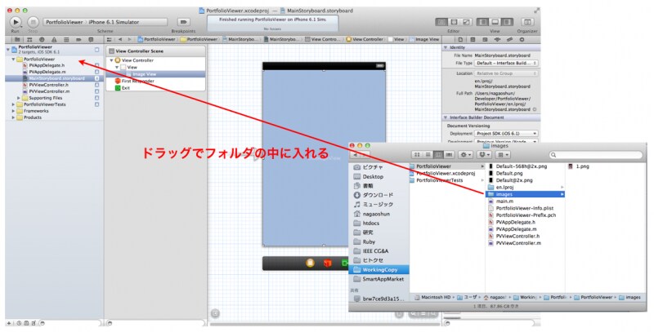
Task: Toggle the Debug area visibility
Action: point(495,22)
